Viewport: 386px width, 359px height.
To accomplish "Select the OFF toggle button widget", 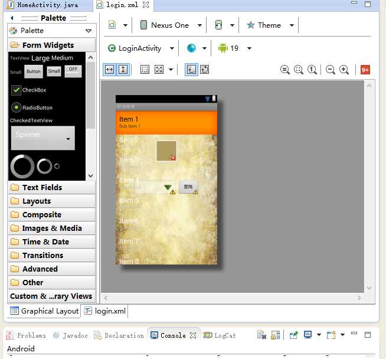I will tap(73, 71).
